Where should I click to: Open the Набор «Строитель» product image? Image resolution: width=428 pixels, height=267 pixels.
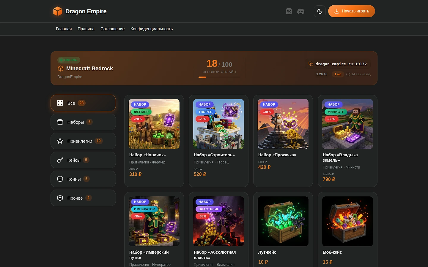[x=218, y=124]
